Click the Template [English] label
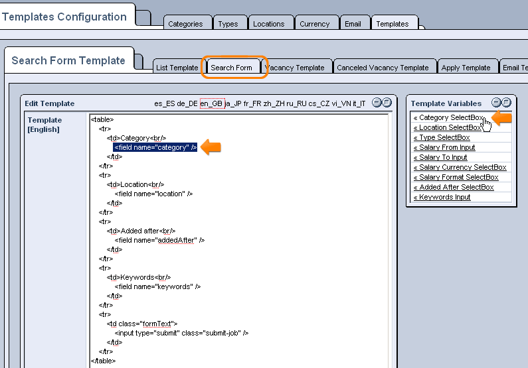 (44, 125)
